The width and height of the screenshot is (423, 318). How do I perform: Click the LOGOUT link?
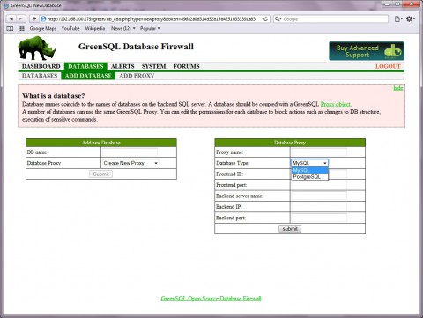[388, 66]
